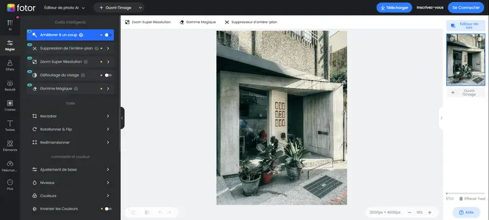Open the dropdown arrow next to Ouvrir l'image

click(141, 8)
